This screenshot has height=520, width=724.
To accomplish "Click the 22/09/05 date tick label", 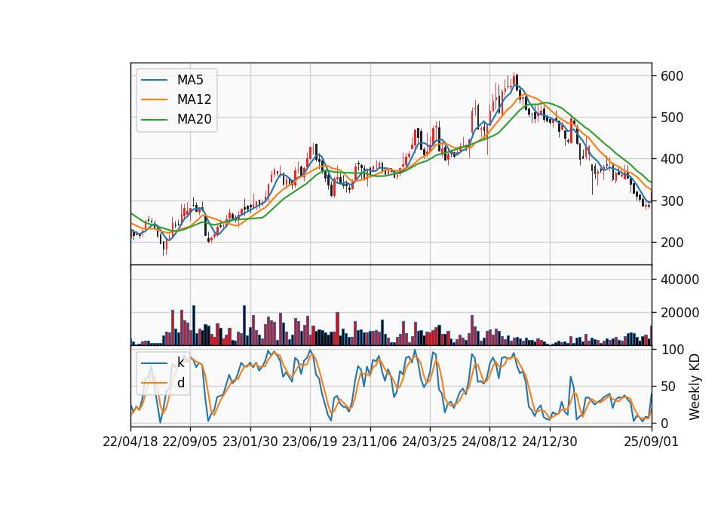I will (x=190, y=442).
